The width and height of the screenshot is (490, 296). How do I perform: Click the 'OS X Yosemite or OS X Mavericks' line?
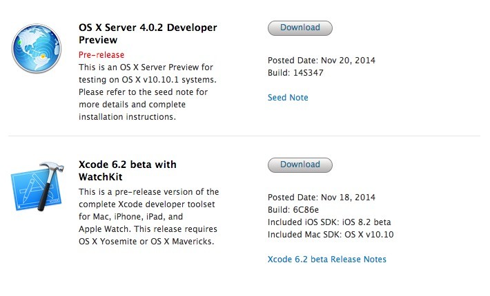click(146, 242)
